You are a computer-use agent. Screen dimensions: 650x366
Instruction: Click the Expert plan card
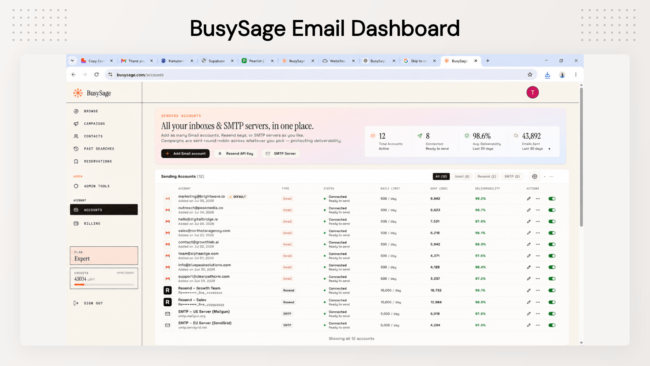coord(104,256)
